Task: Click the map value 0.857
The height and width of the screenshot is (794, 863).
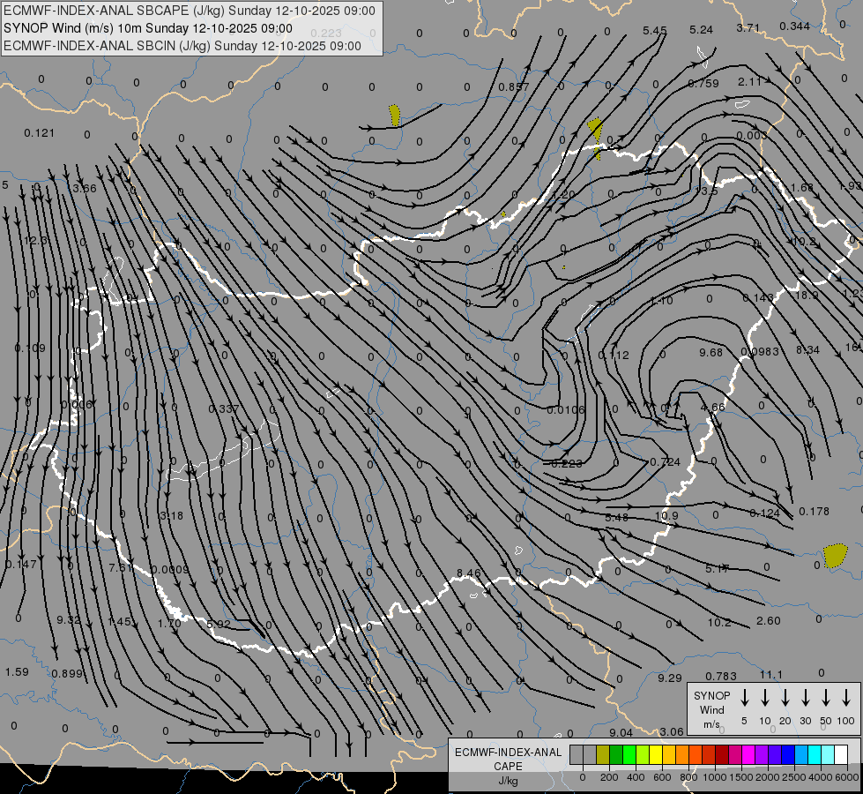Action: pos(514,87)
